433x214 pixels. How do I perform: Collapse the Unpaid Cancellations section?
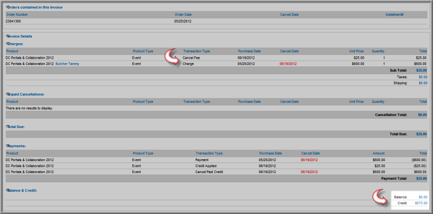[x=7, y=94]
